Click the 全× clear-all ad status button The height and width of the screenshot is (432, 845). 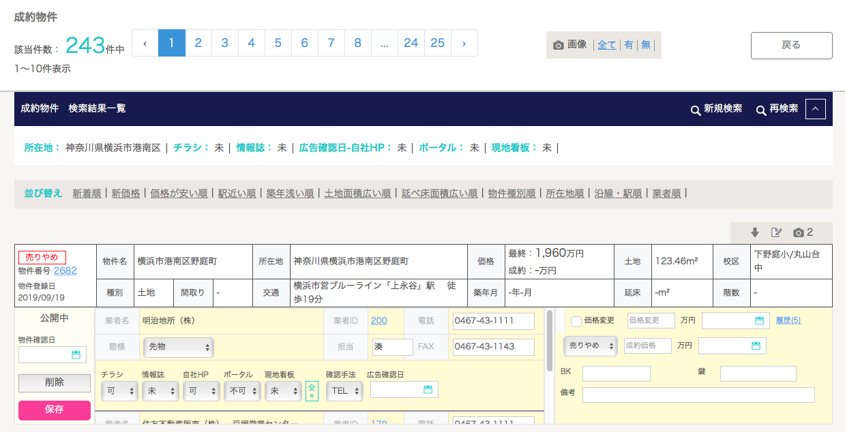pos(312,390)
